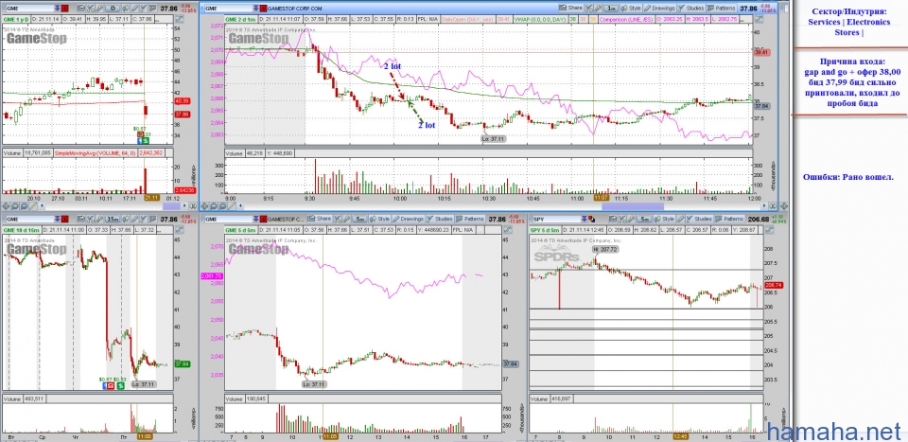The image size is (908, 442).
Task: Click horizontal scrollbar thumb under GME 1m chart
Action: (x=633, y=206)
